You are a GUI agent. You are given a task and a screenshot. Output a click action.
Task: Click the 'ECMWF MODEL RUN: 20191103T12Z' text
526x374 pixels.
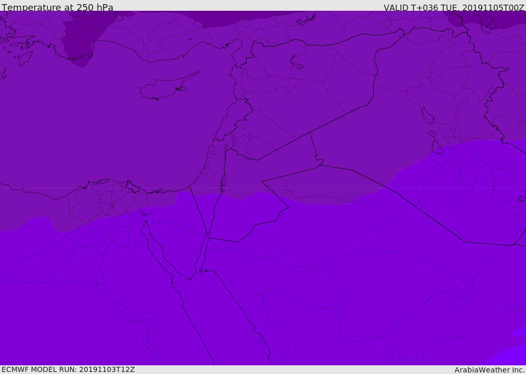click(68, 369)
